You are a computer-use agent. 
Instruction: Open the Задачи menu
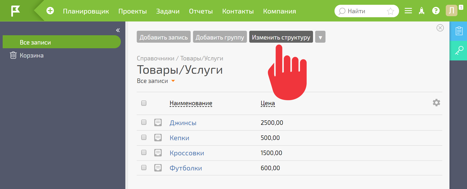pos(168,11)
